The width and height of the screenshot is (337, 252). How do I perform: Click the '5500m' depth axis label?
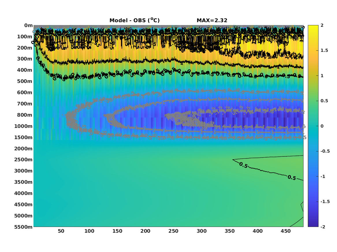23,227
